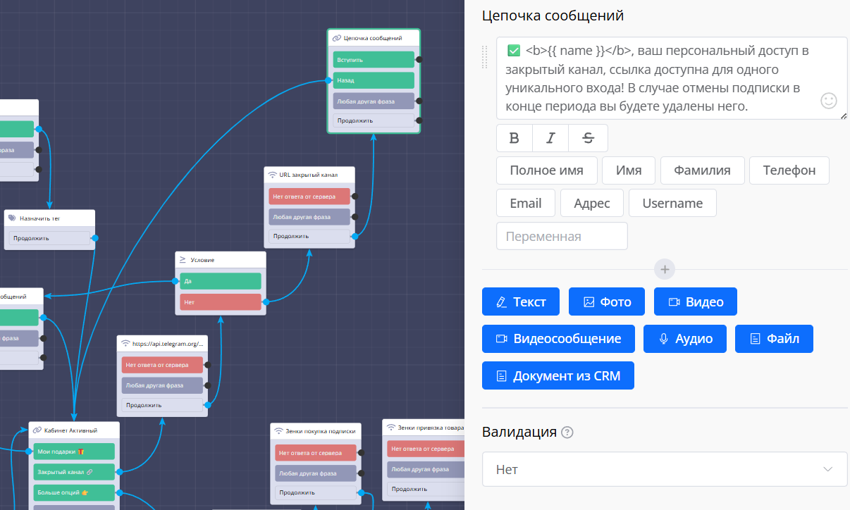Image resolution: width=850 pixels, height=510 pixels.
Task: Apply italic formatting with I icon
Action: tap(550, 138)
